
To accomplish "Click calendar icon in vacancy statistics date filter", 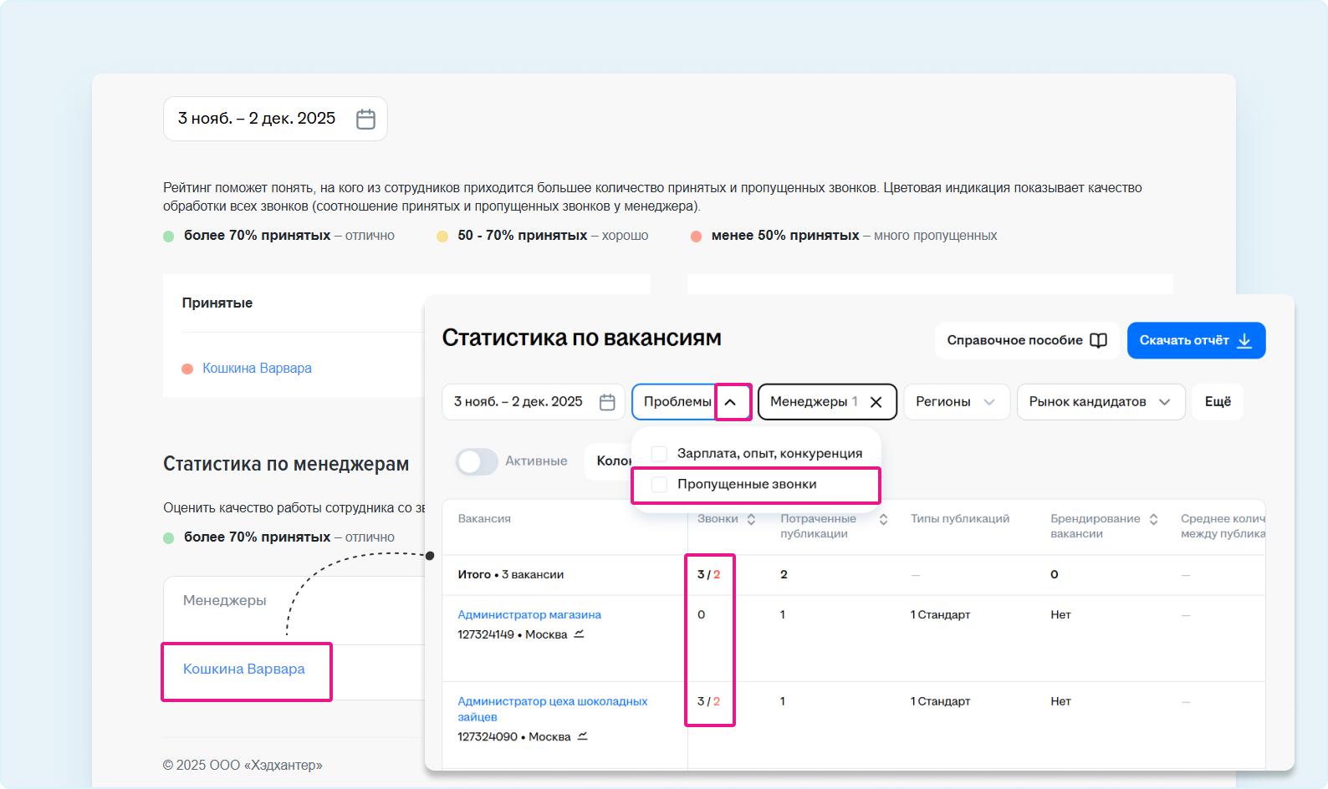I will tap(607, 402).
